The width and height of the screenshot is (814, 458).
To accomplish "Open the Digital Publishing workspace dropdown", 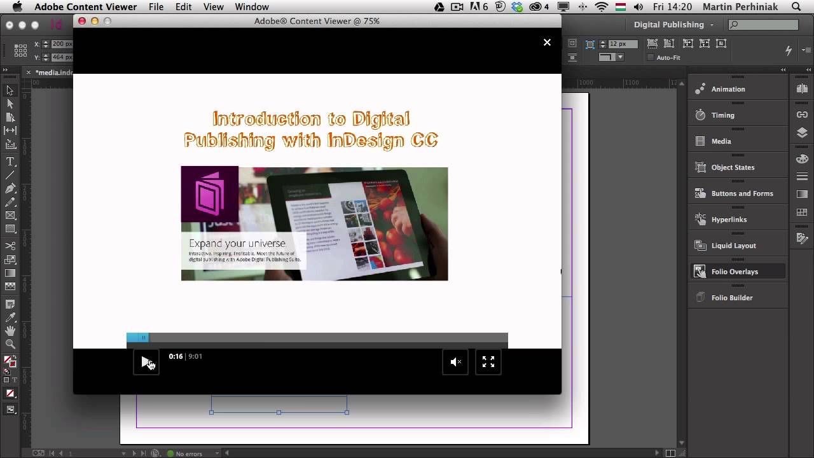I will coord(673,25).
